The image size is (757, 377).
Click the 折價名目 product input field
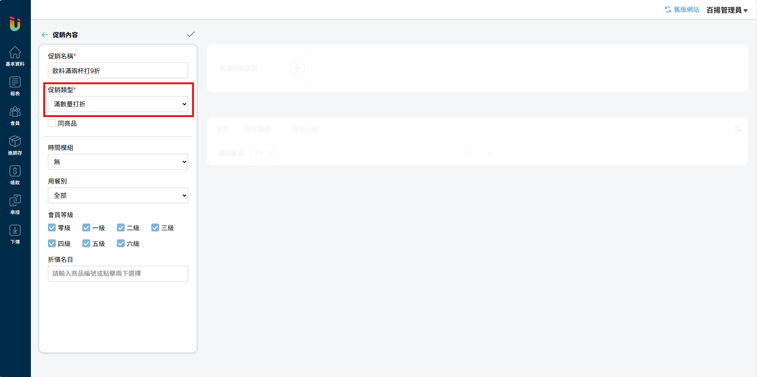[x=118, y=274]
